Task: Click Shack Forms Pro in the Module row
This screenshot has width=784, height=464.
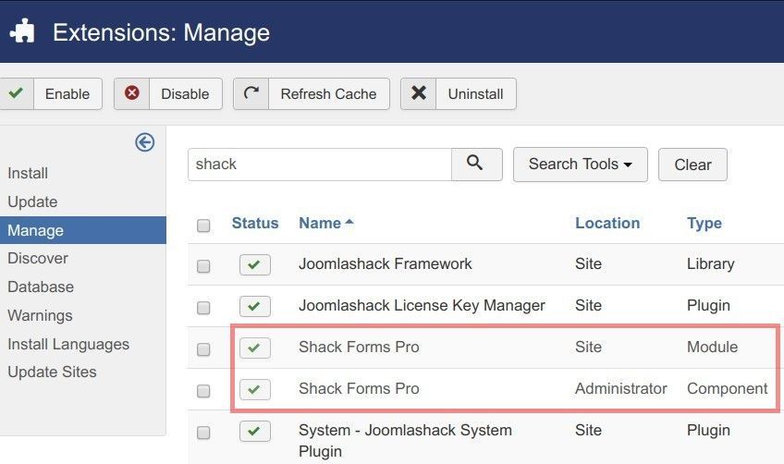Action: [x=359, y=347]
